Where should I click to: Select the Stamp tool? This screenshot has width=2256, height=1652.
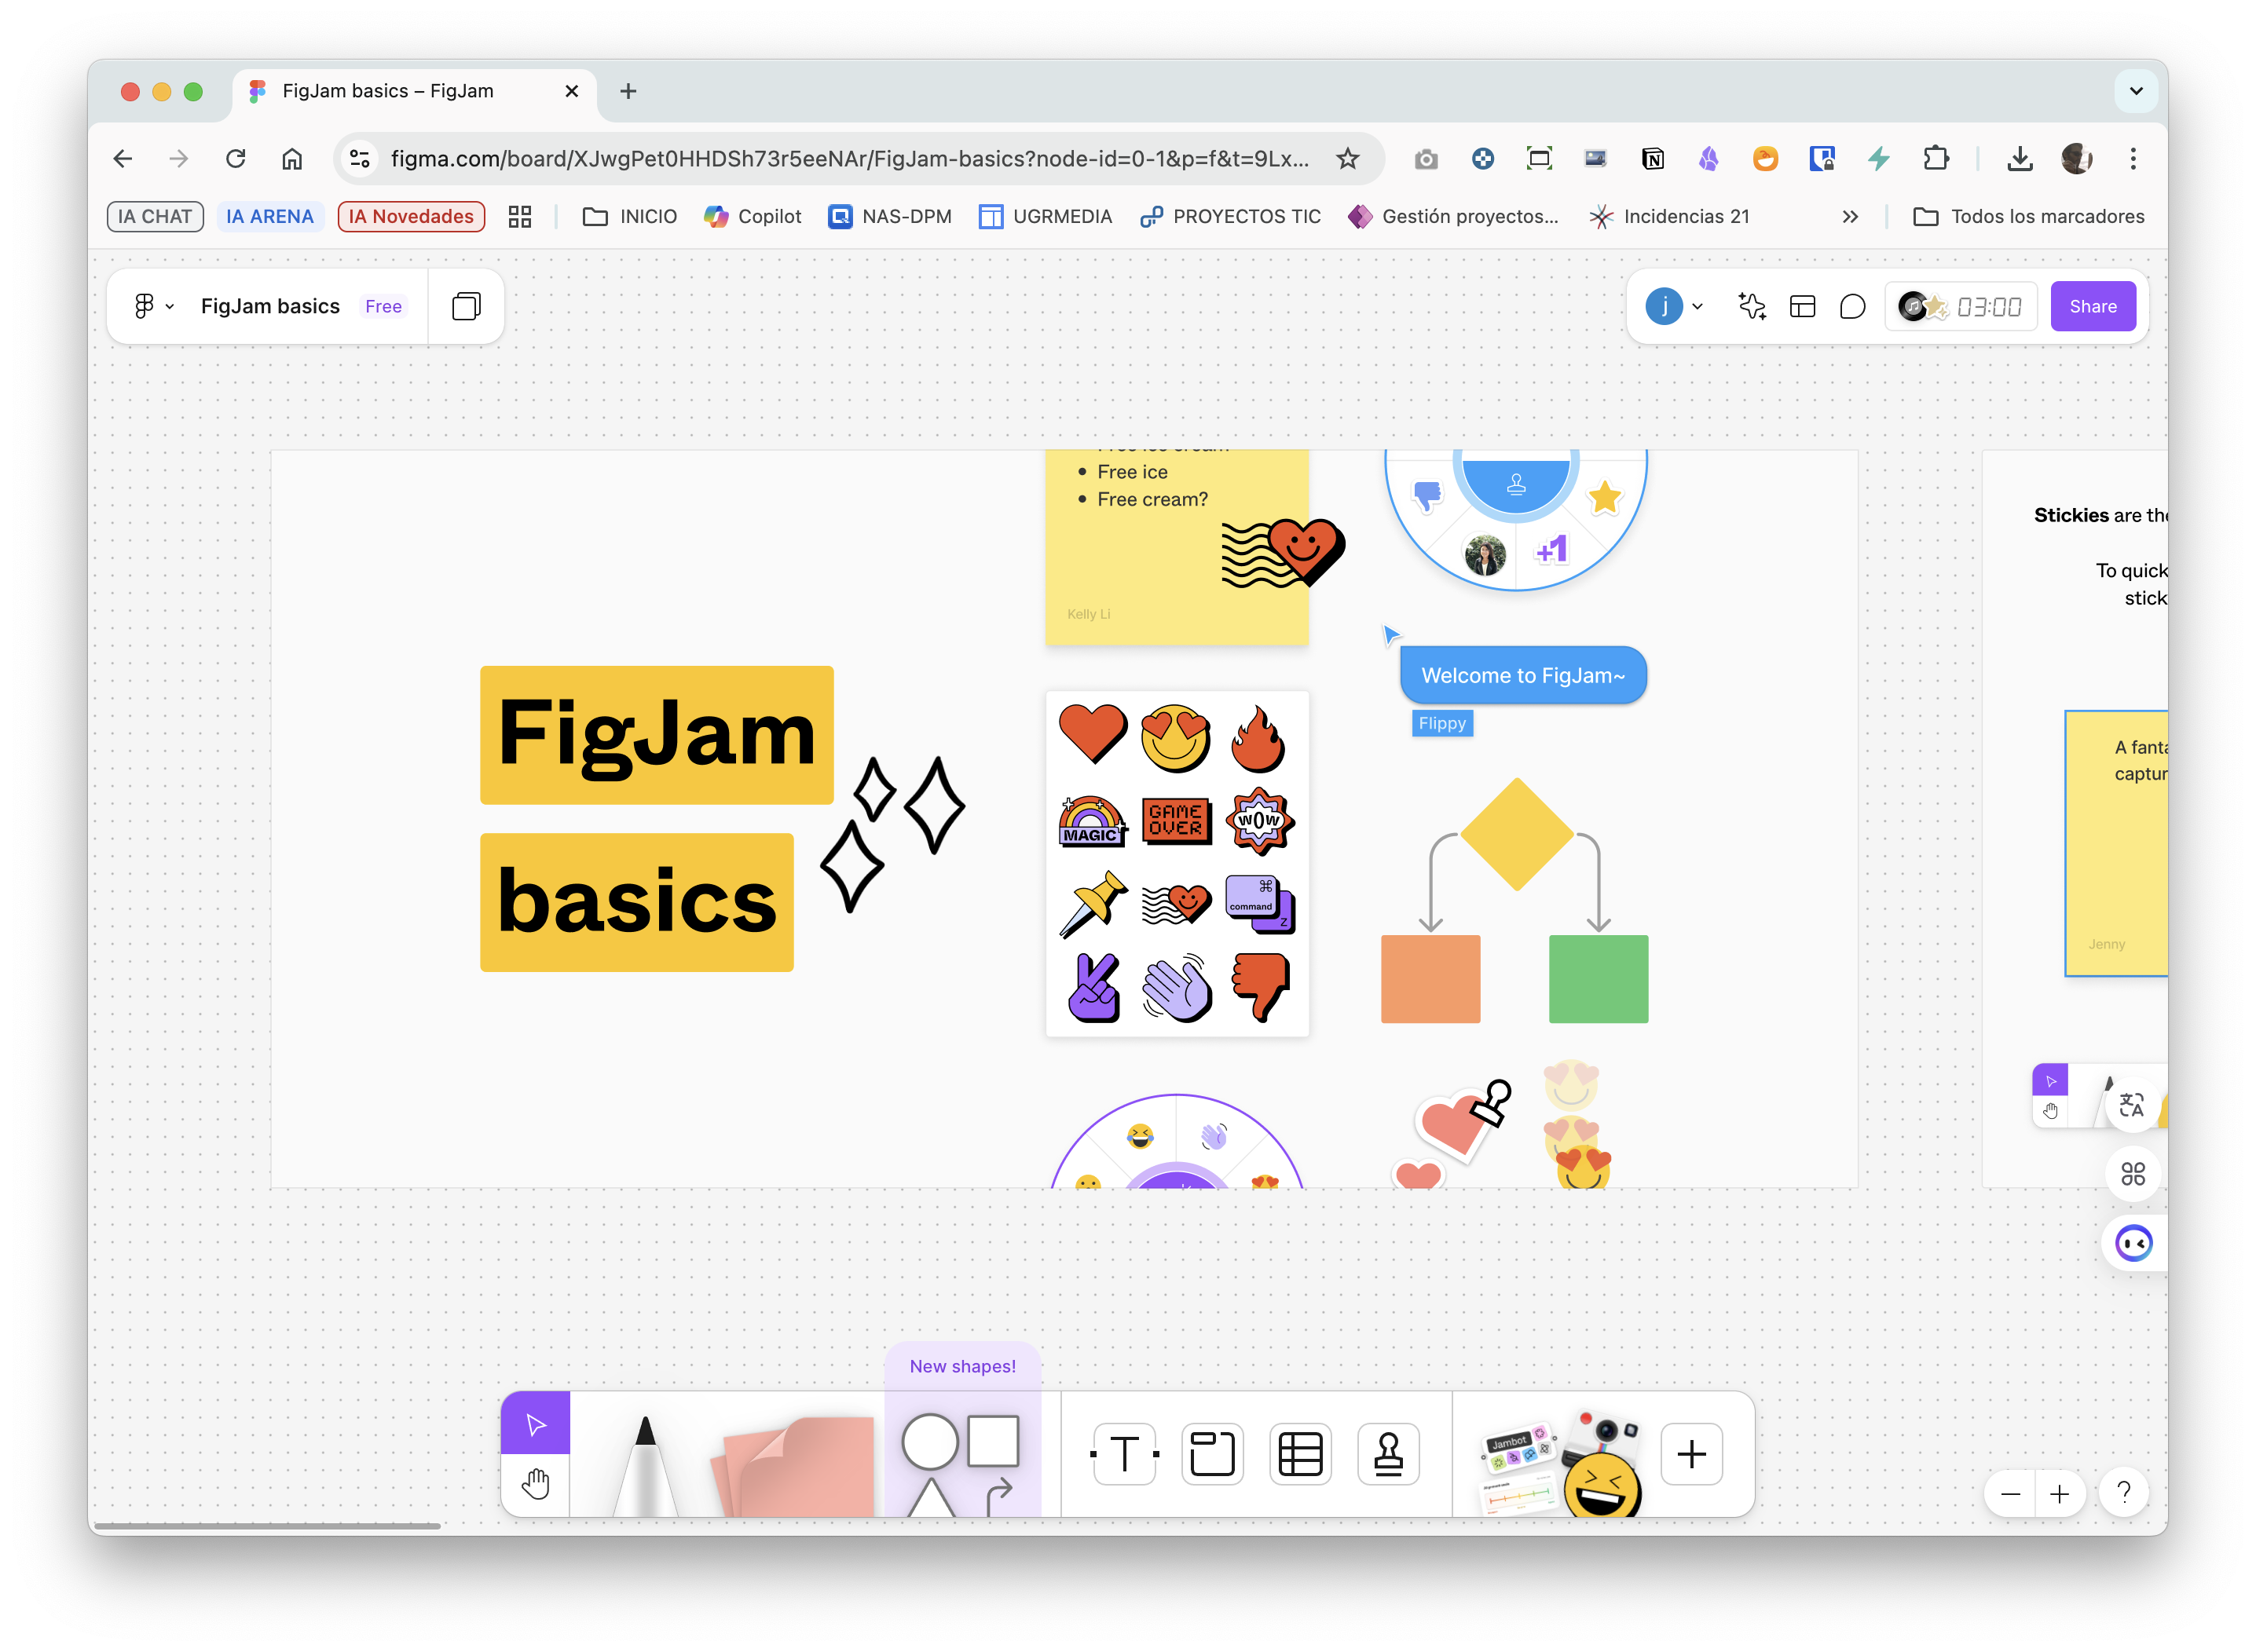click(x=1389, y=1454)
